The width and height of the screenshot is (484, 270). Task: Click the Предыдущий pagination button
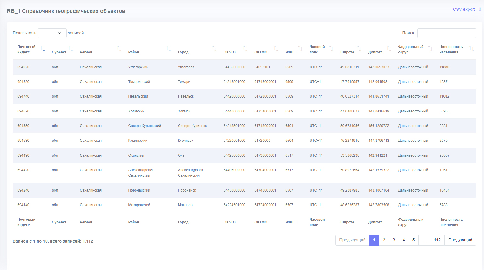(352, 240)
